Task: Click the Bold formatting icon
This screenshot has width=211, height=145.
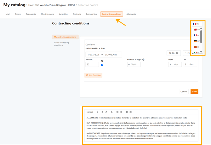Action: pyautogui.click(x=102, y=112)
